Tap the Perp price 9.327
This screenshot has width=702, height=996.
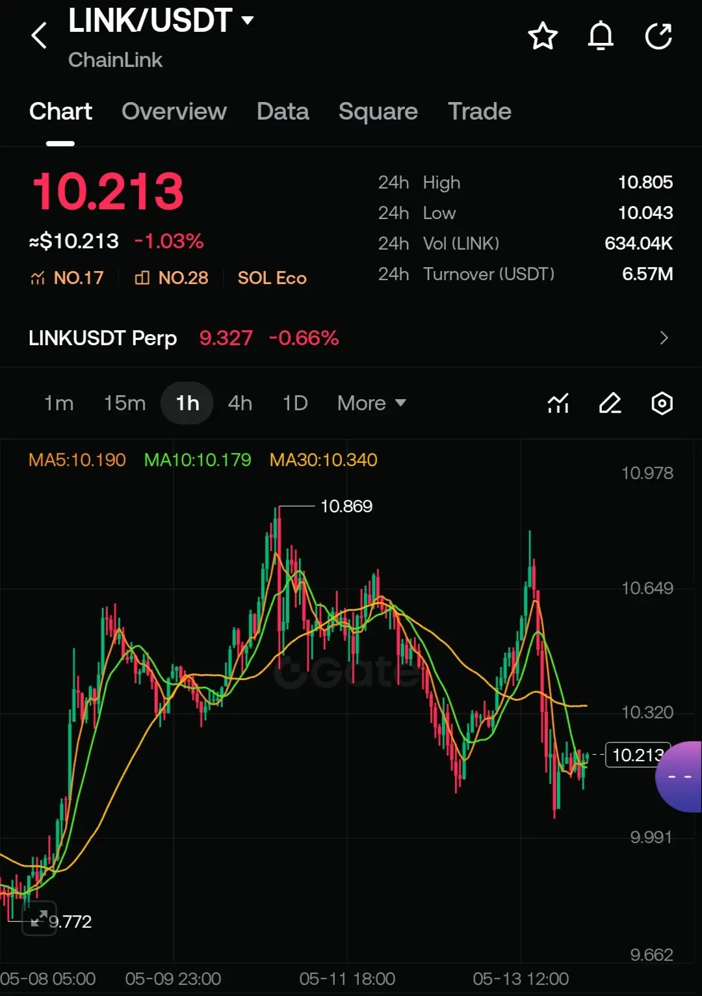click(226, 338)
